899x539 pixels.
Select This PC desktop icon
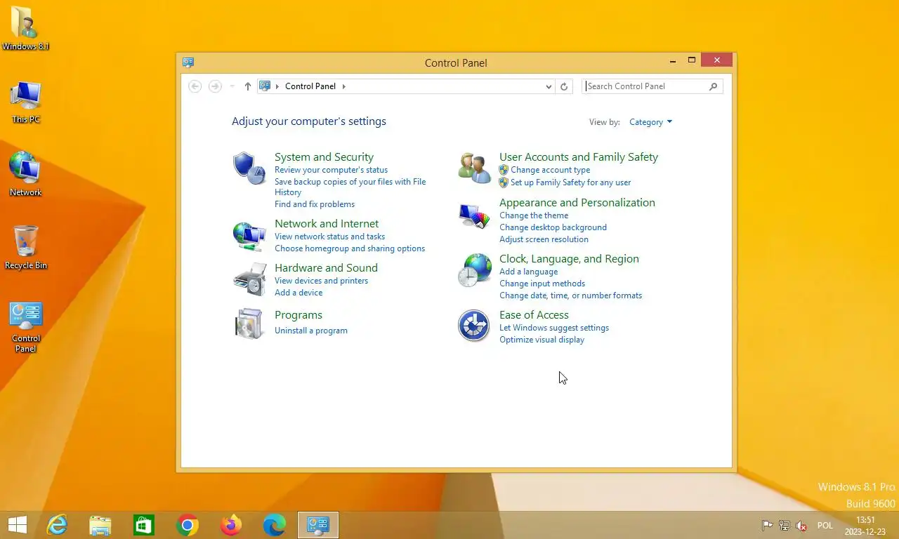[26, 102]
